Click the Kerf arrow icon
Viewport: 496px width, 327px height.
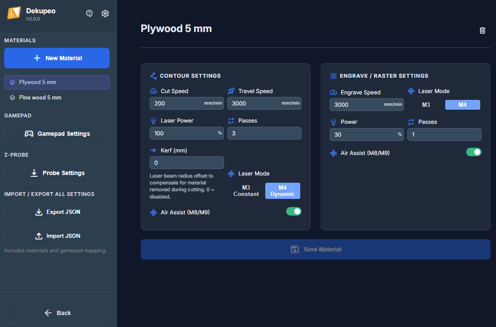point(154,150)
